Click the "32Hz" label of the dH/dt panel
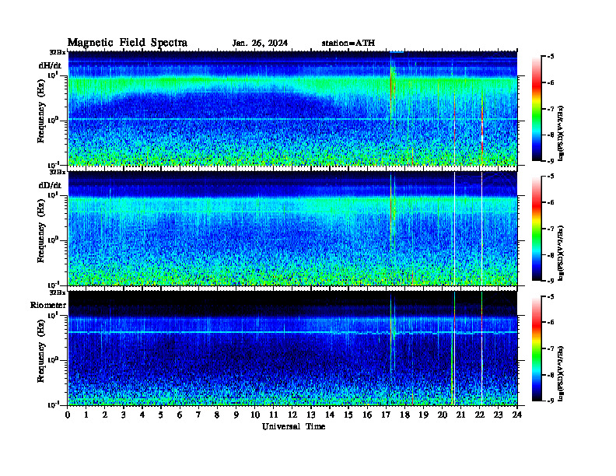The width and height of the screenshot is (616, 476). click(x=58, y=52)
